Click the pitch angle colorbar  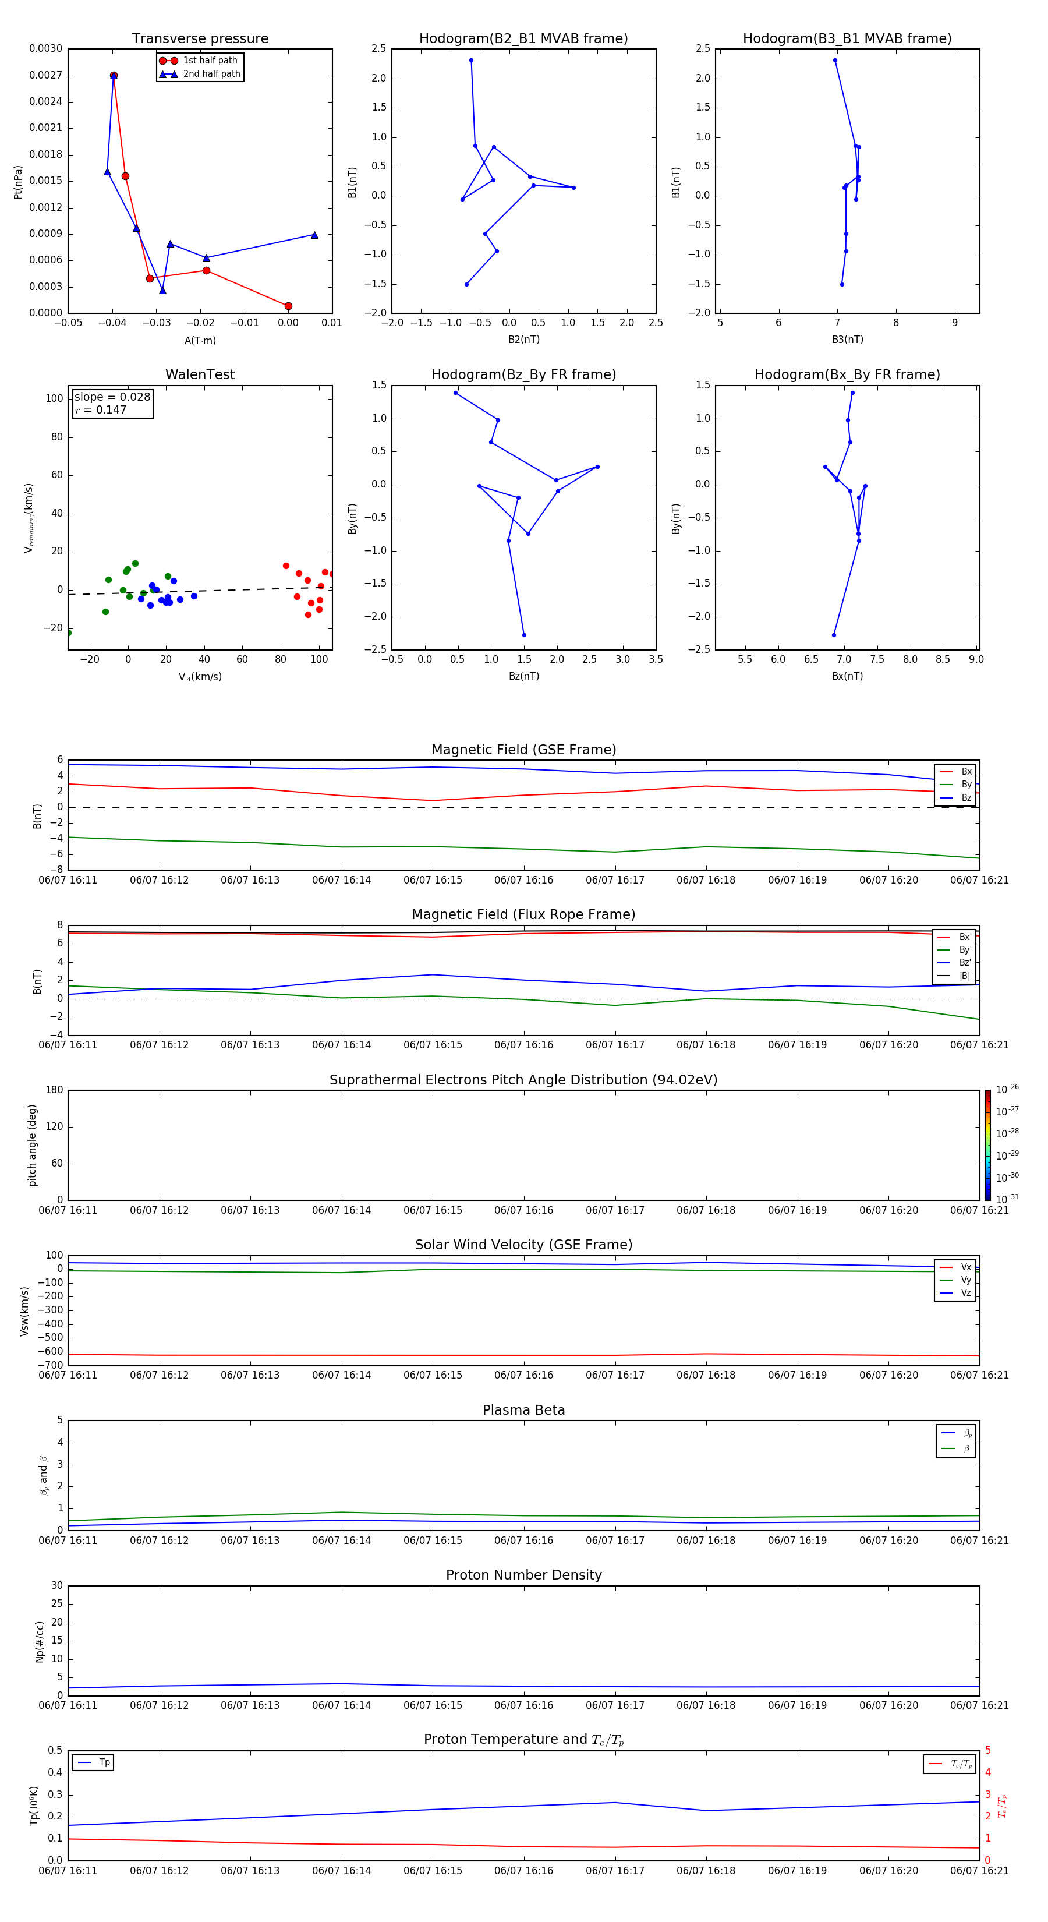987,1145
